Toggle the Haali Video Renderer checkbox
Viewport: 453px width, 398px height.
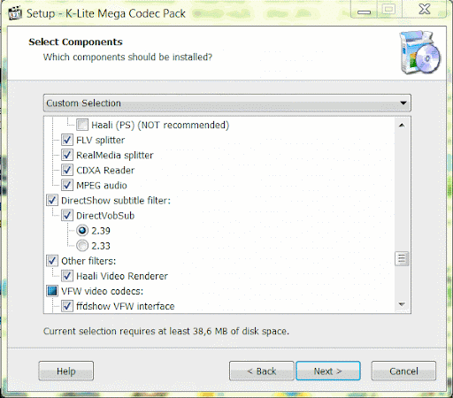pyautogui.click(x=67, y=276)
